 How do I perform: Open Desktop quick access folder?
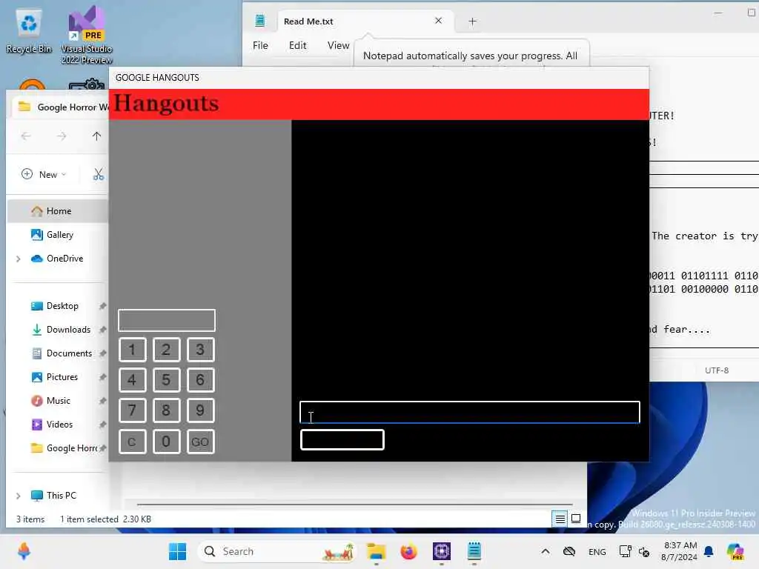point(62,306)
